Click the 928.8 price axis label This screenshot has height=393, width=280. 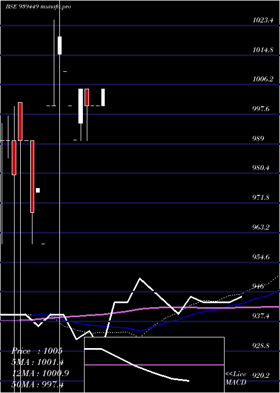click(x=261, y=346)
